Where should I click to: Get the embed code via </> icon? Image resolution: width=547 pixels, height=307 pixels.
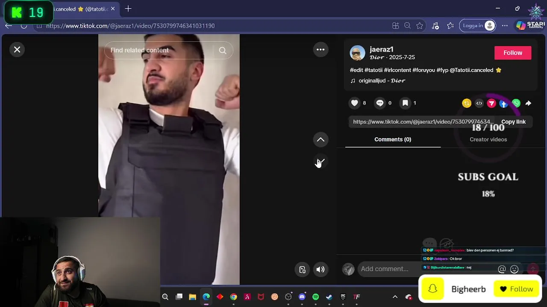(479, 103)
